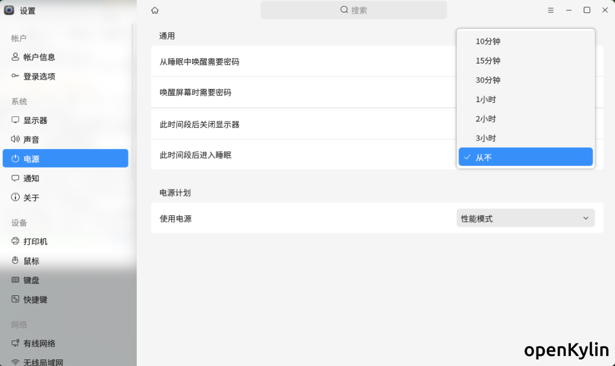Select the checked 从不 (Never) option

(x=525, y=157)
